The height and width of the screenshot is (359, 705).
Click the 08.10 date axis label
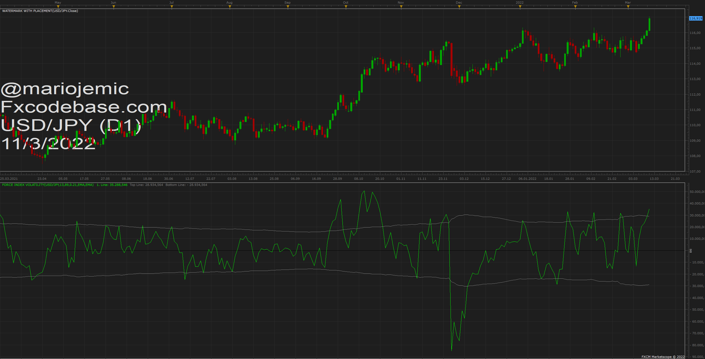tap(359, 179)
